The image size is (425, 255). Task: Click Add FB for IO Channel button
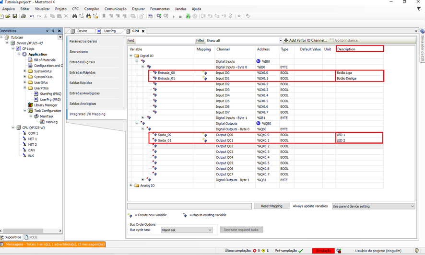coord(305,41)
